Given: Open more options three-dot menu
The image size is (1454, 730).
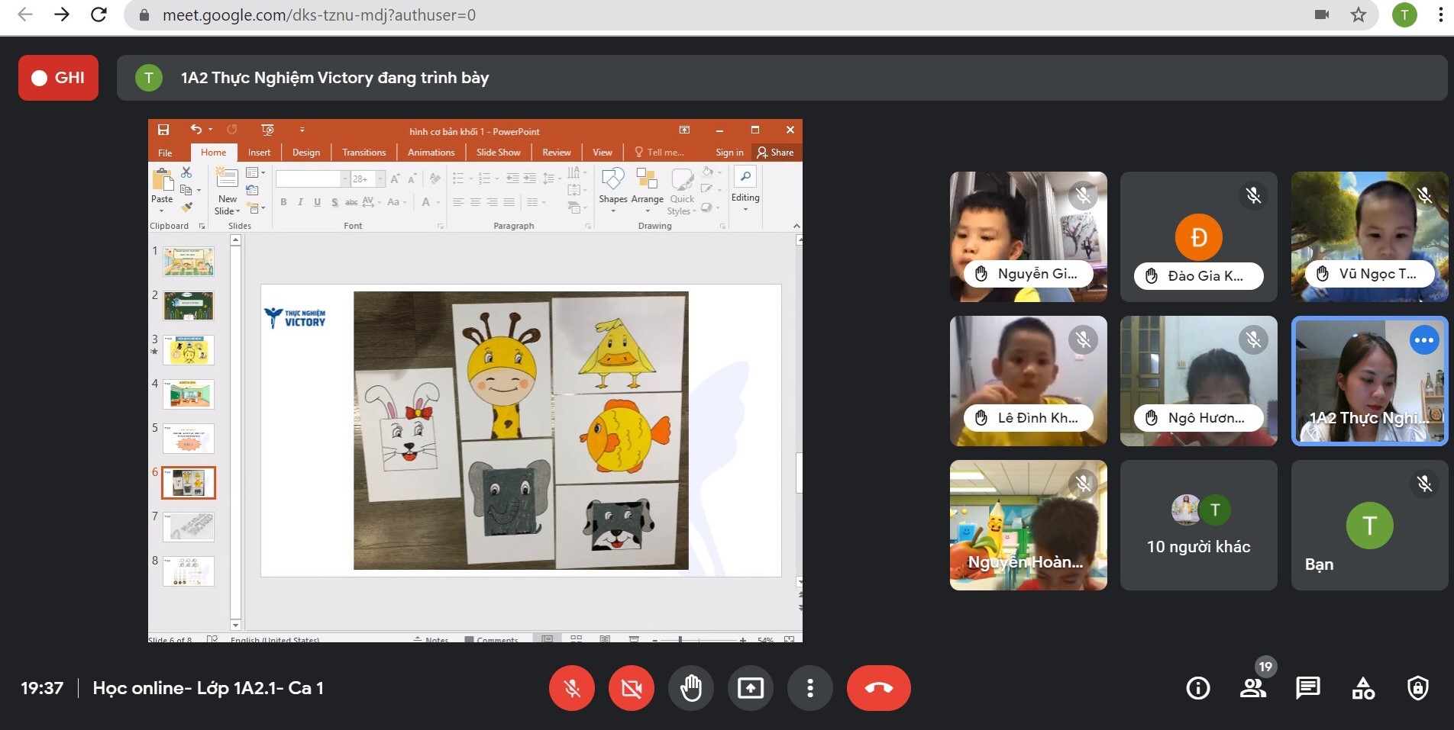Looking at the screenshot, I should point(809,688).
